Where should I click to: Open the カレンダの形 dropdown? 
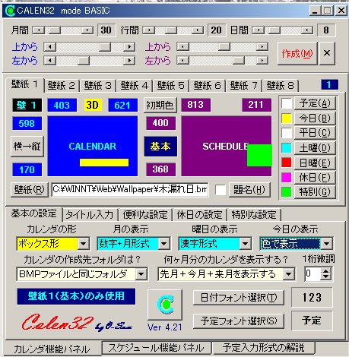(x=83, y=244)
